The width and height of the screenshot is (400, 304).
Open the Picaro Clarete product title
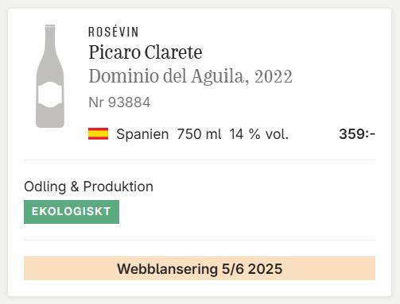pos(146,52)
